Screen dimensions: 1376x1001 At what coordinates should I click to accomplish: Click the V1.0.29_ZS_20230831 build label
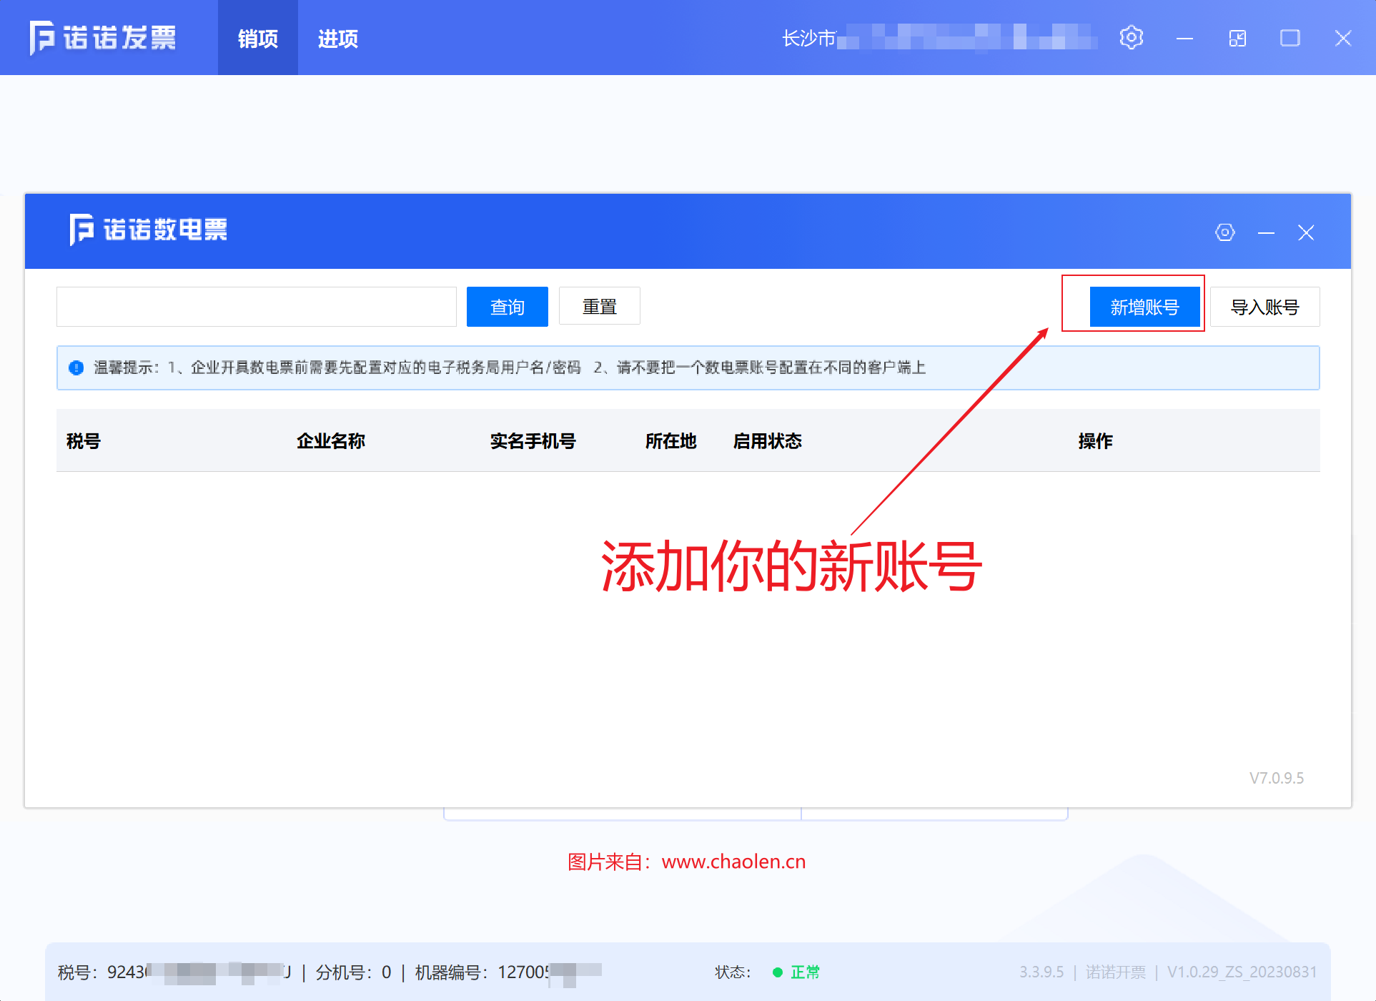1242,972
